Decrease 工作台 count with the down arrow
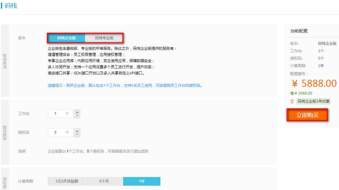Viewport: 339px width, 190px height. tap(77, 116)
